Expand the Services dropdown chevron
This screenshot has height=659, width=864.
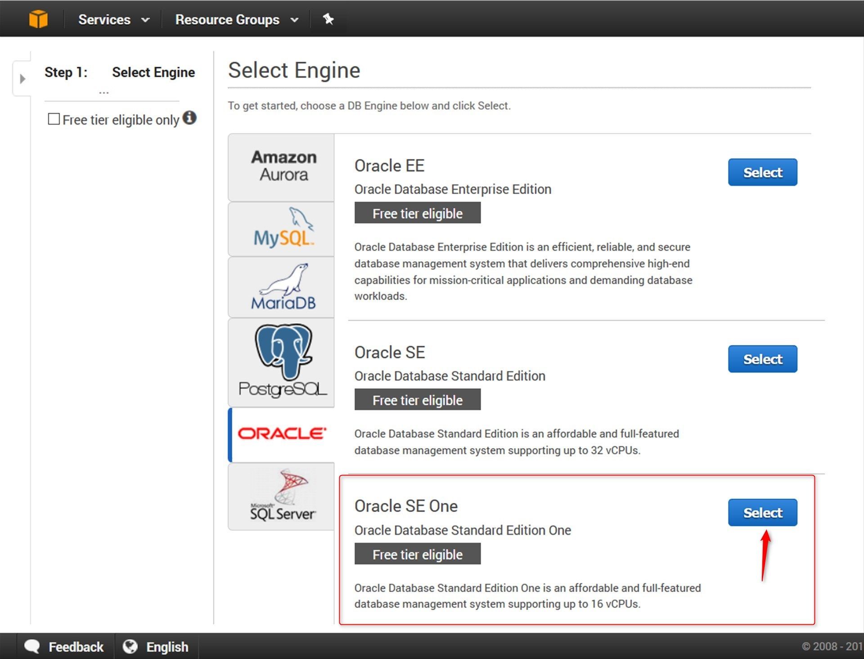click(x=145, y=20)
